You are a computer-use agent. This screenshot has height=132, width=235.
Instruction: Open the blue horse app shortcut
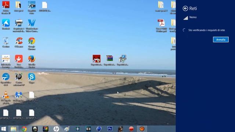(6, 24)
